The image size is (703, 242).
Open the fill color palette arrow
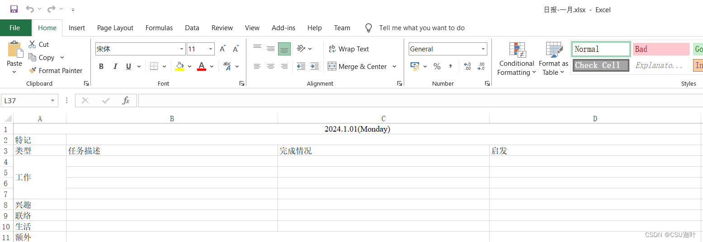pos(189,66)
